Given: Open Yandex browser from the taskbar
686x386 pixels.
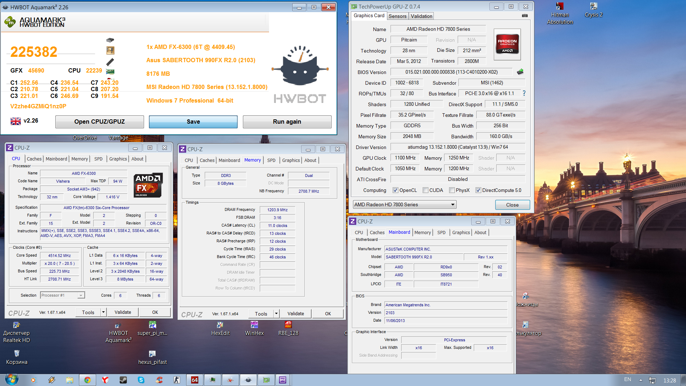Looking at the screenshot, I should tap(105, 380).
